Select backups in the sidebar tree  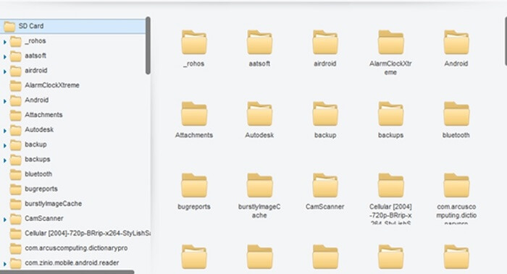(30, 160)
